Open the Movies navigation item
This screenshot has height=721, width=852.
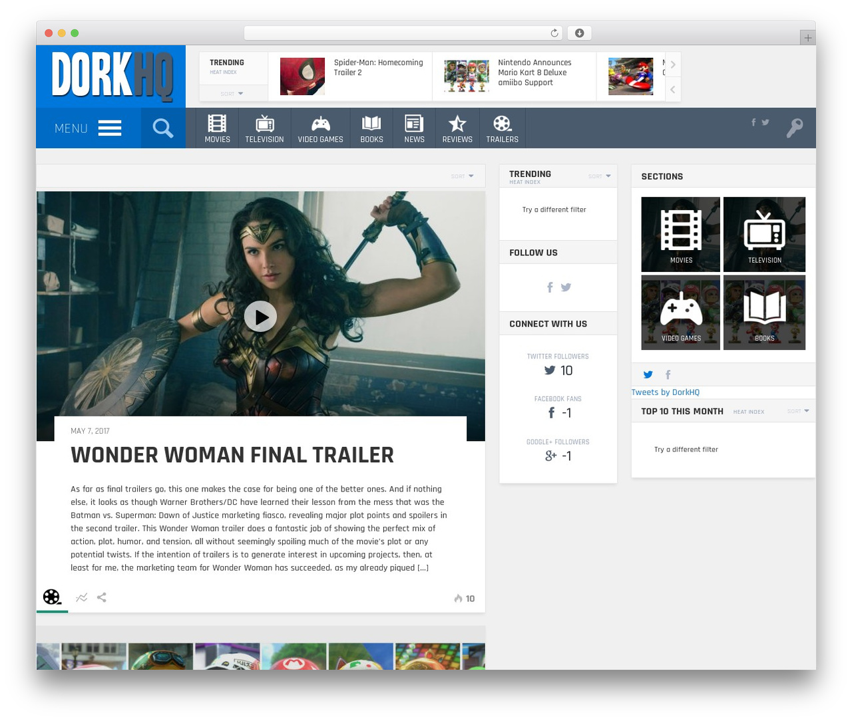(x=217, y=128)
